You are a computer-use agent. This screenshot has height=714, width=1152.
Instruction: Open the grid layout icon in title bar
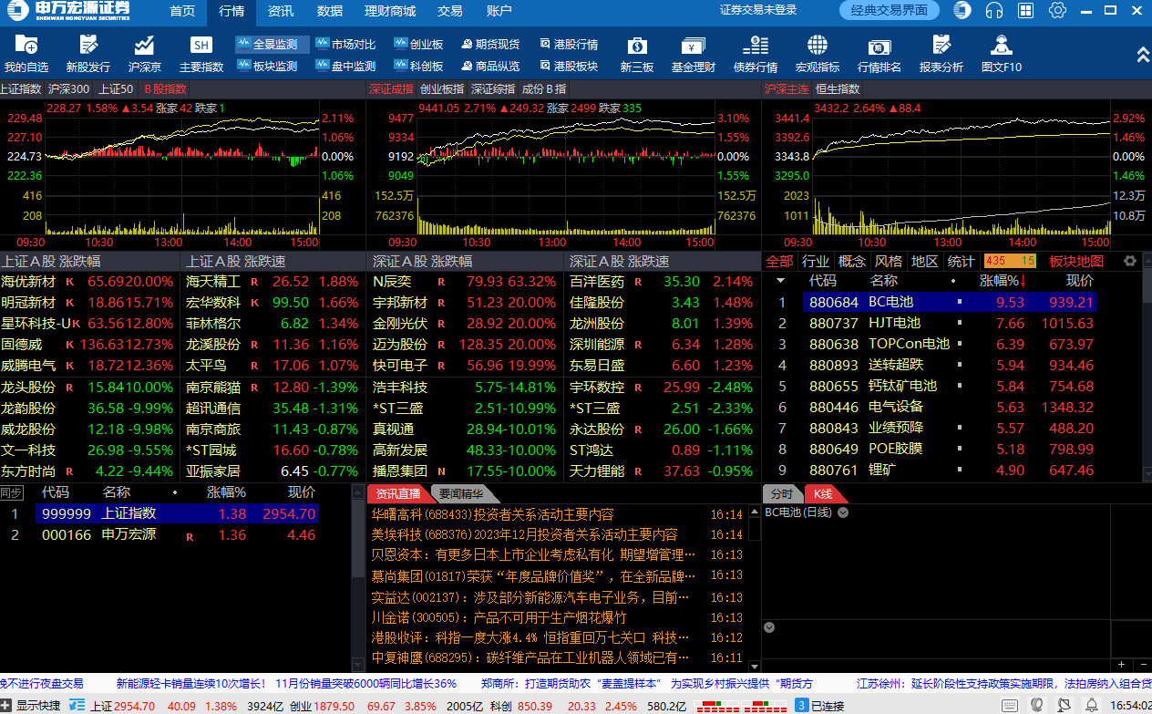(x=1026, y=10)
